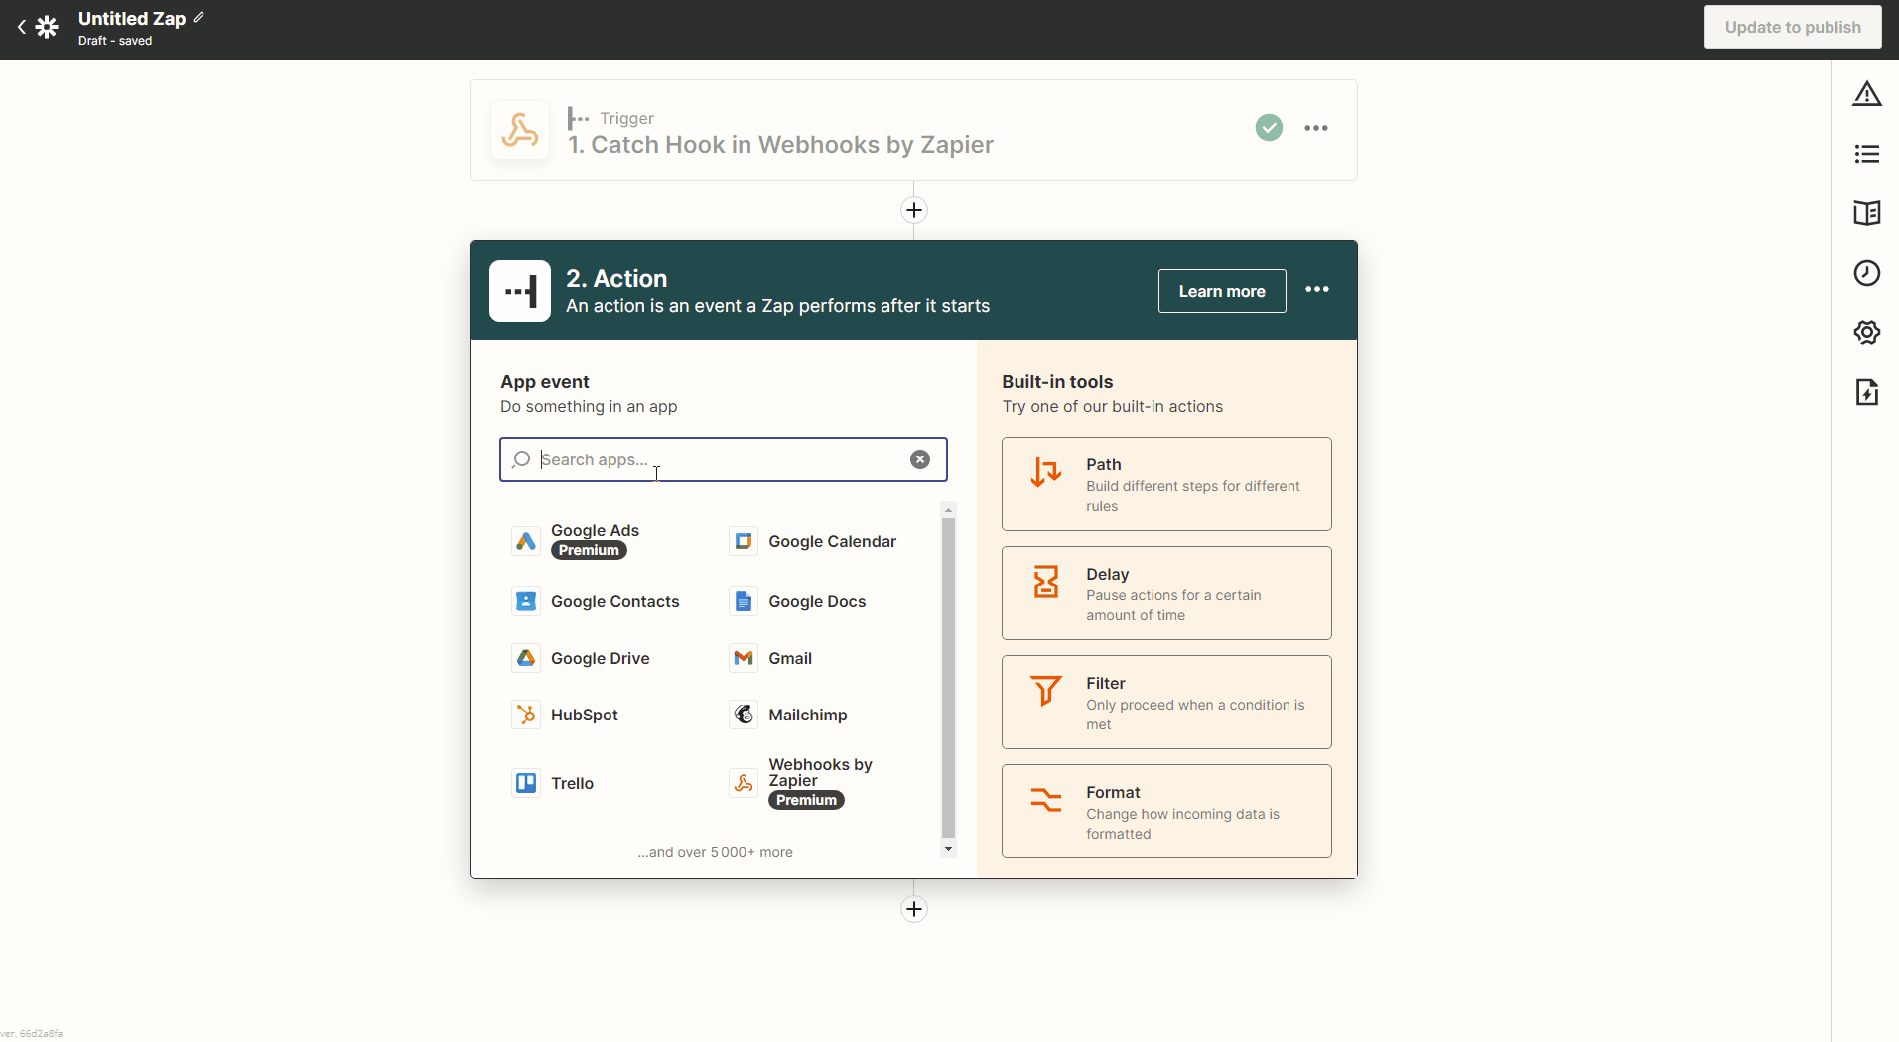Select Gmail app
The height and width of the screenshot is (1042, 1899).
click(771, 658)
